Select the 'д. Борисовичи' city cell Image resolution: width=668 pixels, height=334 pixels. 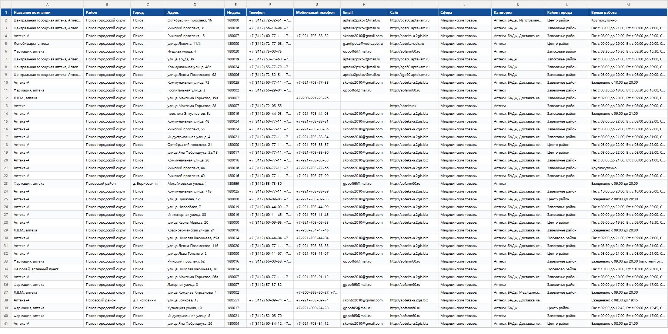(148, 183)
